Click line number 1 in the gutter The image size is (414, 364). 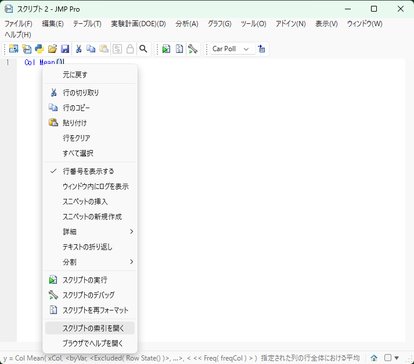[x=8, y=62]
